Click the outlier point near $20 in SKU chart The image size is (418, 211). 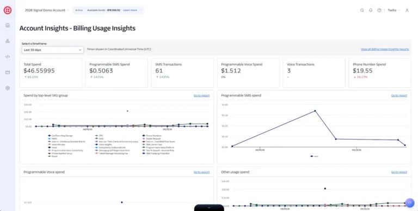coord(127,111)
